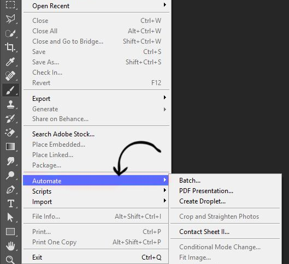Image resolution: width=289 pixels, height=264 pixels.
Task: Select the Crop tool
Action: [x=10, y=47]
